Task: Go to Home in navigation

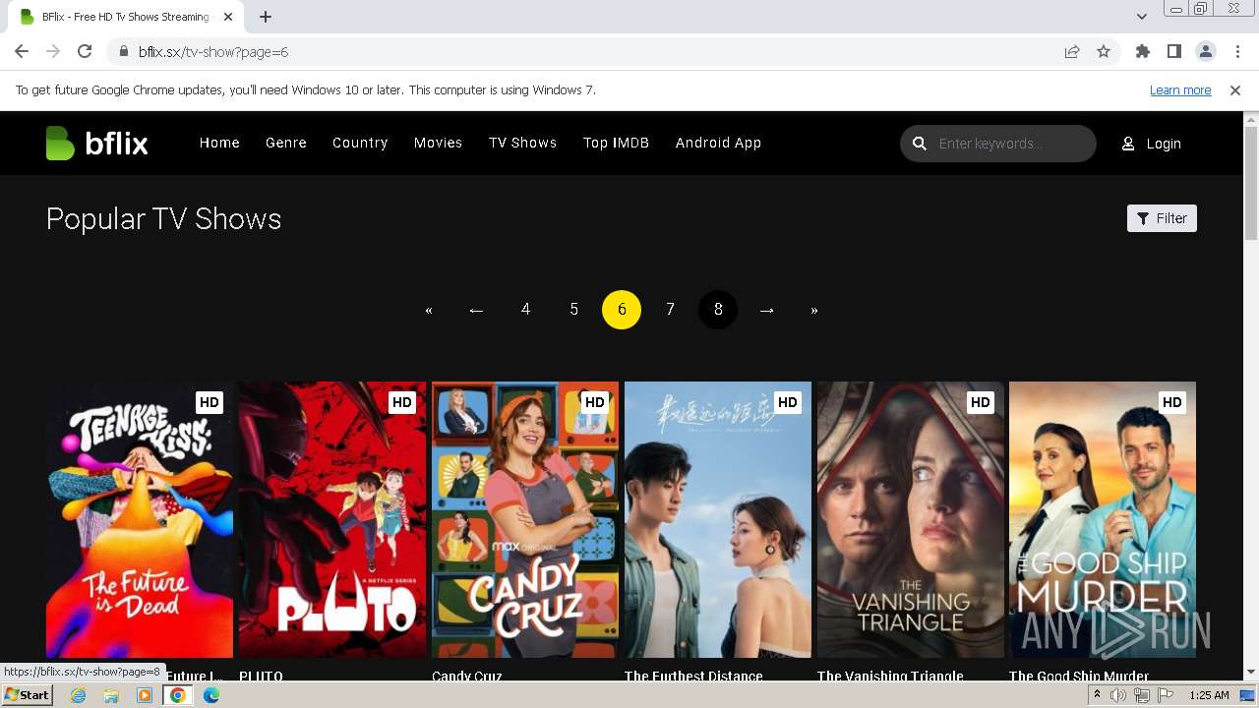Action: (219, 143)
